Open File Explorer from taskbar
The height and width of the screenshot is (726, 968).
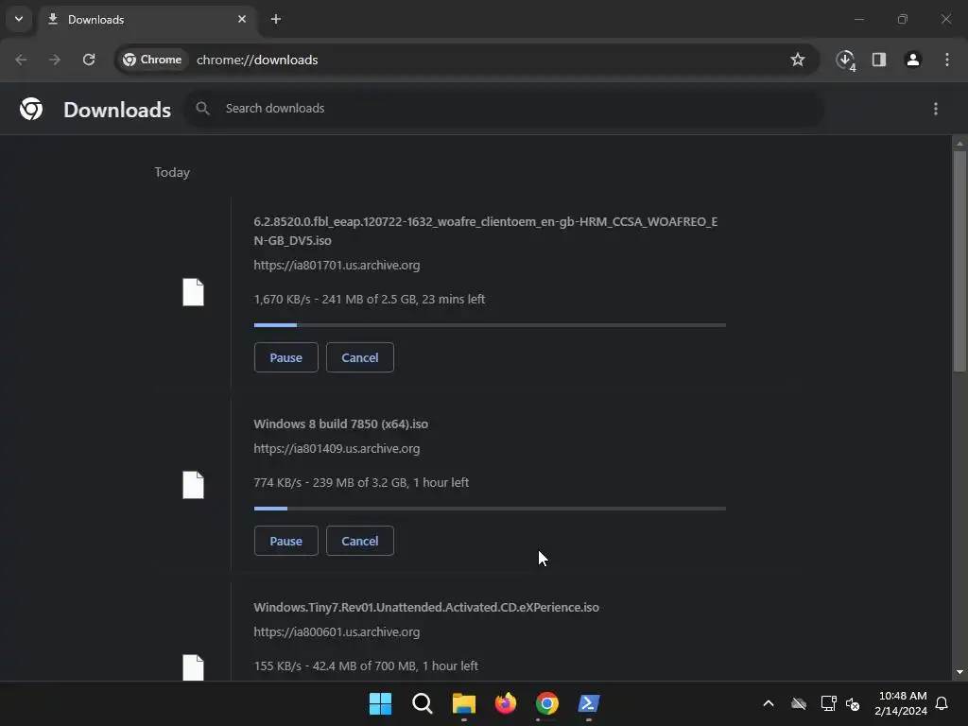coord(463,703)
